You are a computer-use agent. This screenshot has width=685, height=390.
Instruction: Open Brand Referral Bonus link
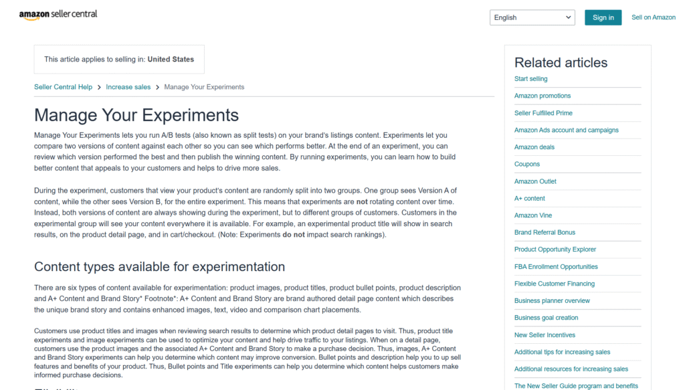pyautogui.click(x=545, y=232)
